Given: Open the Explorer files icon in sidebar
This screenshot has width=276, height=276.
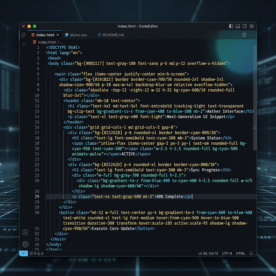Looking at the screenshot, I should [24, 35].
